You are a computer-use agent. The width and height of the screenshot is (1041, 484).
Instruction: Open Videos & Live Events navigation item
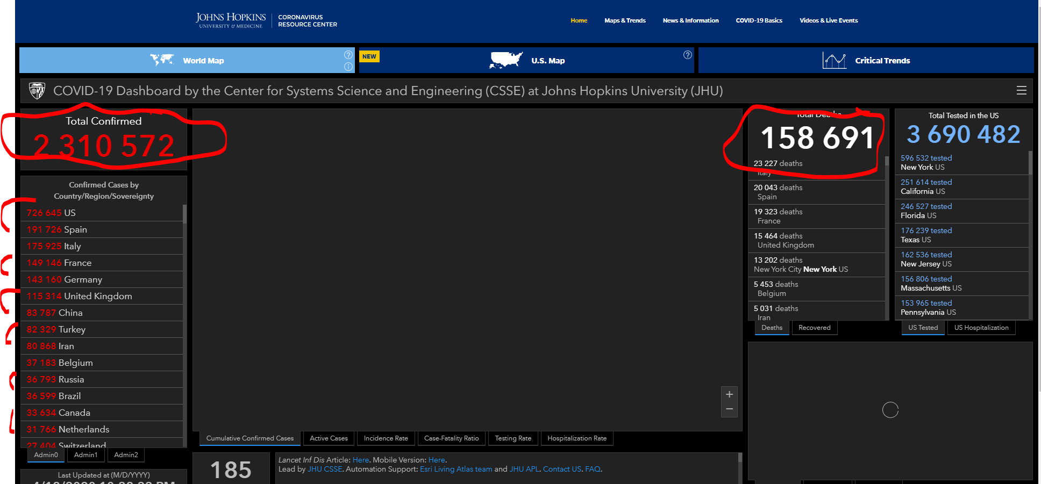[x=829, y=20]
